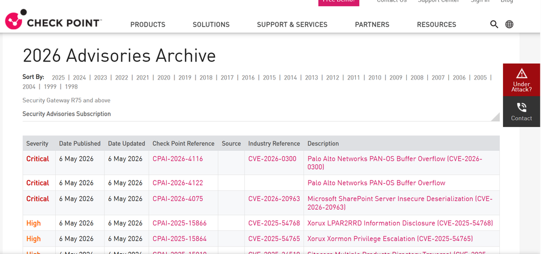Open the Partners menu
The image size is (541, 254).
click(x=372, y=25)
